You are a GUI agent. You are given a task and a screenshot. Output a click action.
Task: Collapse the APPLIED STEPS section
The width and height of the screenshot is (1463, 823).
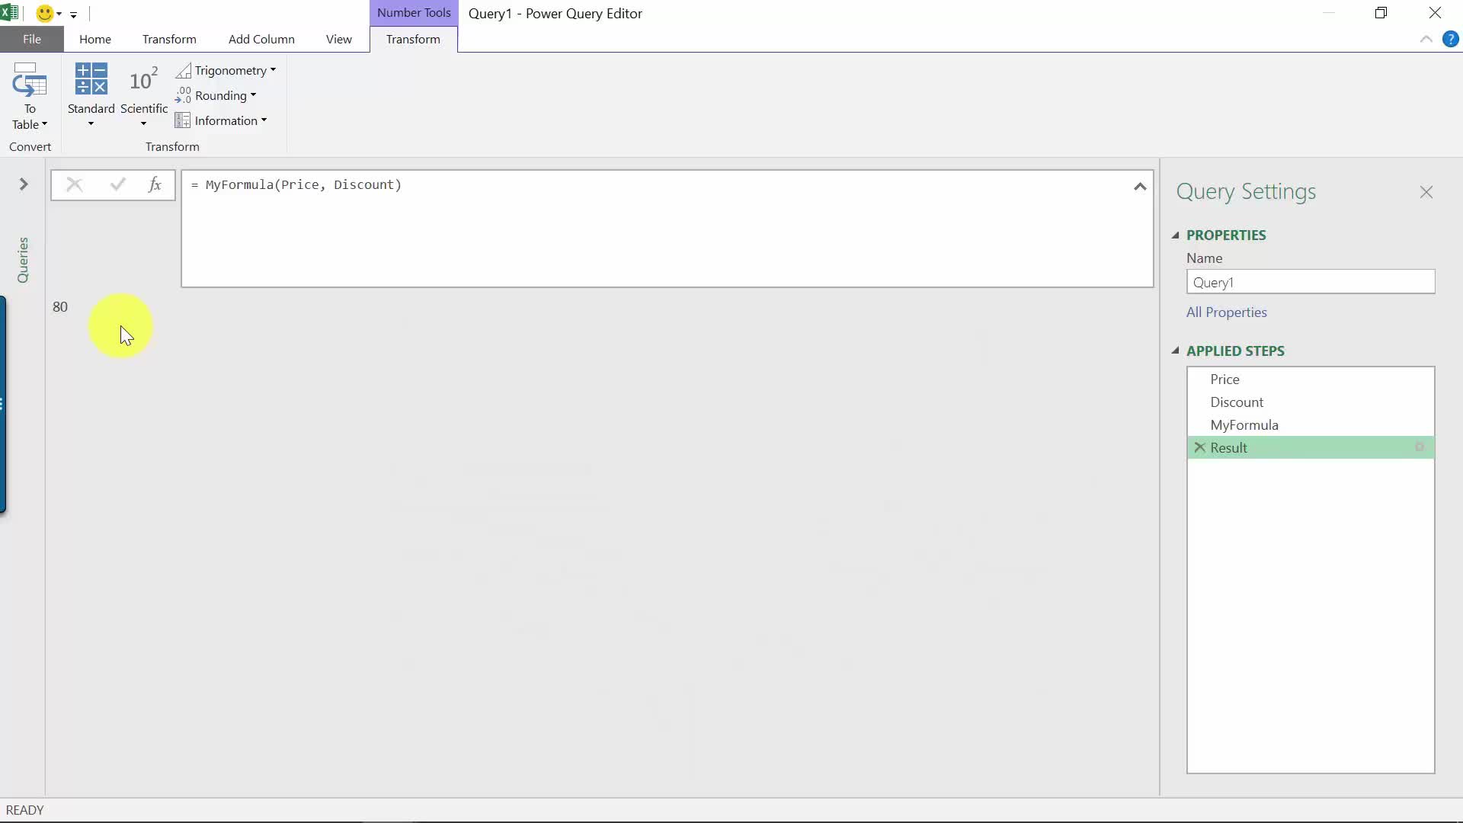pyautogui.click(x=1175, y=351)
